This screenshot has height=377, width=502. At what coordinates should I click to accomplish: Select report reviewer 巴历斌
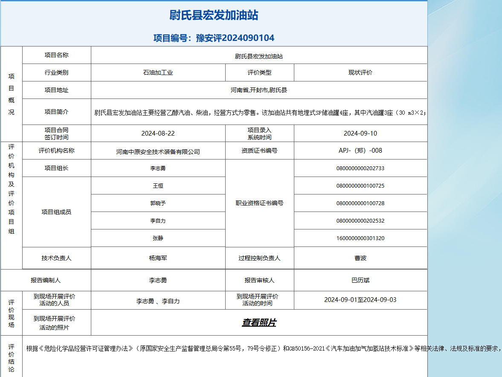[360, 280]
